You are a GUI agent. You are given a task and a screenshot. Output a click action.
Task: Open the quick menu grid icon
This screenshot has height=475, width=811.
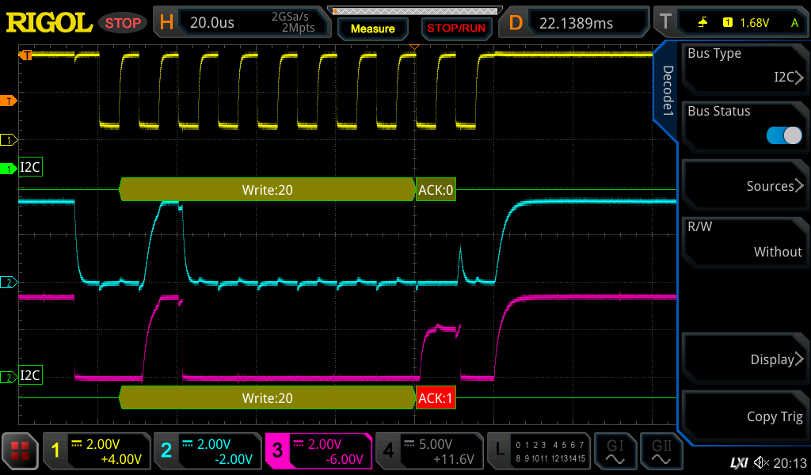click(20, 450)
